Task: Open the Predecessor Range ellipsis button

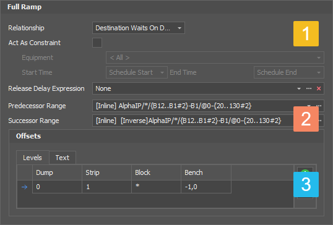Action: (319, 106)
